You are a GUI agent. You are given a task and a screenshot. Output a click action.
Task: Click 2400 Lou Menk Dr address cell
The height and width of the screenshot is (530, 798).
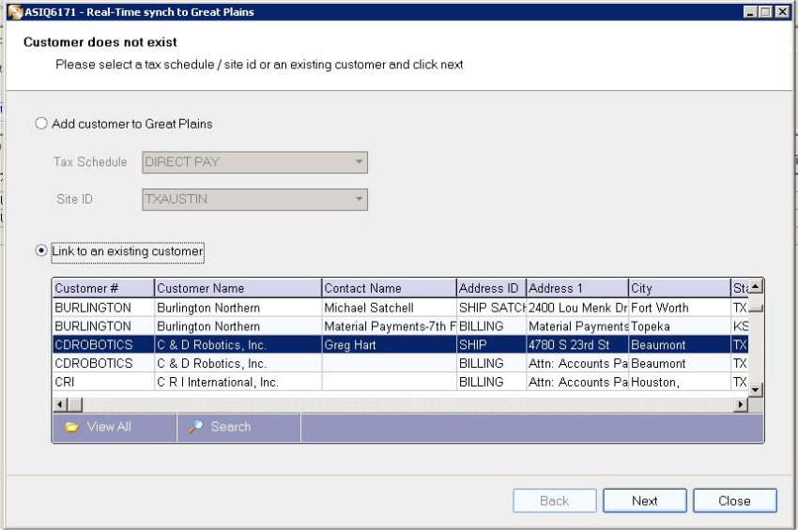pos(577,308)
